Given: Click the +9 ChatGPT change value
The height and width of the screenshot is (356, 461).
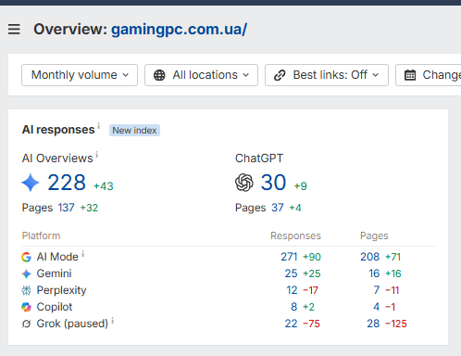Looking at the screenshot, I should click(301, 186).
